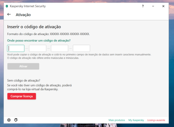Image resolution: width=174 pixels, height=127 pixels.
Task: Click the red Comprar licença button
Action: click(22, 96)
